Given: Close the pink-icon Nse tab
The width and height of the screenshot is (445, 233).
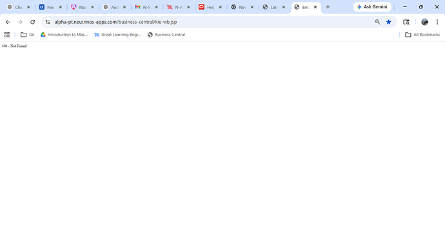Looking at the screenshot, I should pos(92,7).
